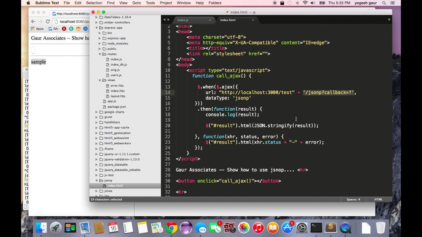Collapse the express-app folder
The width and height of the screenshot is (422, 237).
[97, 28]
